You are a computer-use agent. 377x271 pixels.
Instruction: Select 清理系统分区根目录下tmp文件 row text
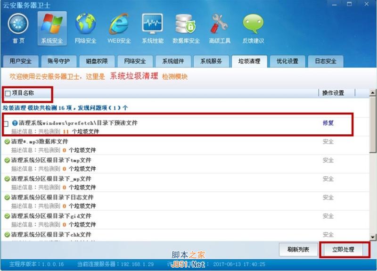[x=51, y=160]
